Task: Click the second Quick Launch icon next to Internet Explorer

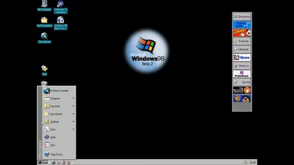Action: (59, 163)
